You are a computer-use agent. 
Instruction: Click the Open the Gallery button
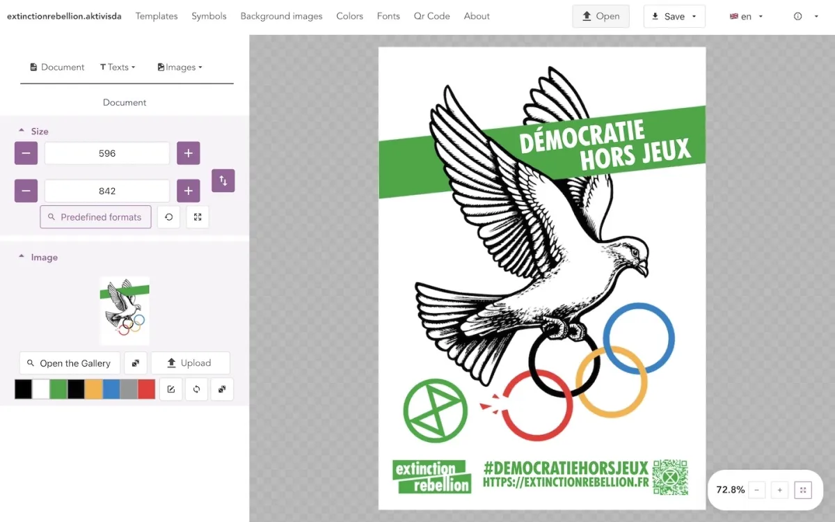[69, 363]
